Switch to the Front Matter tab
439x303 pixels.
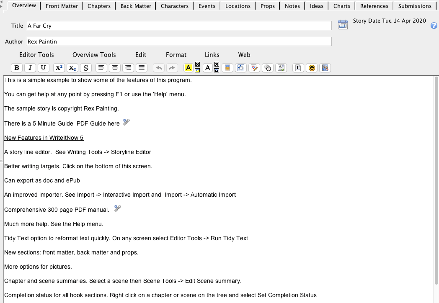point(62,6)
